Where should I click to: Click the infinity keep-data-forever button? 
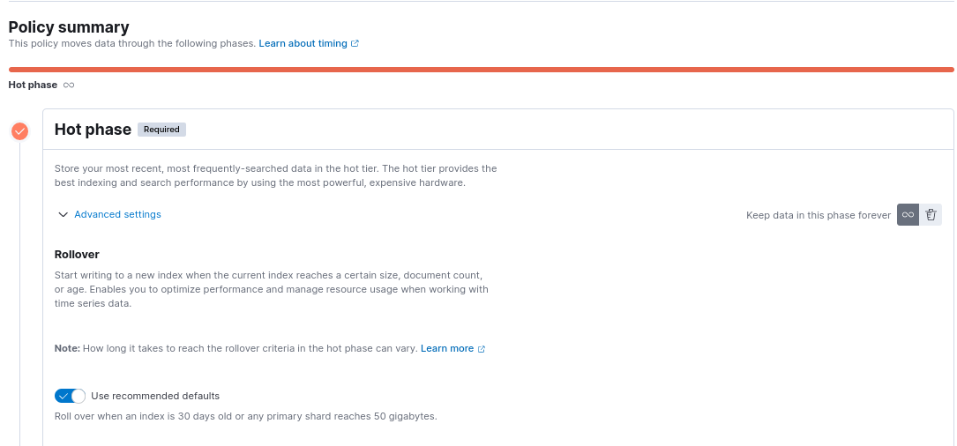tap(908, 215)
